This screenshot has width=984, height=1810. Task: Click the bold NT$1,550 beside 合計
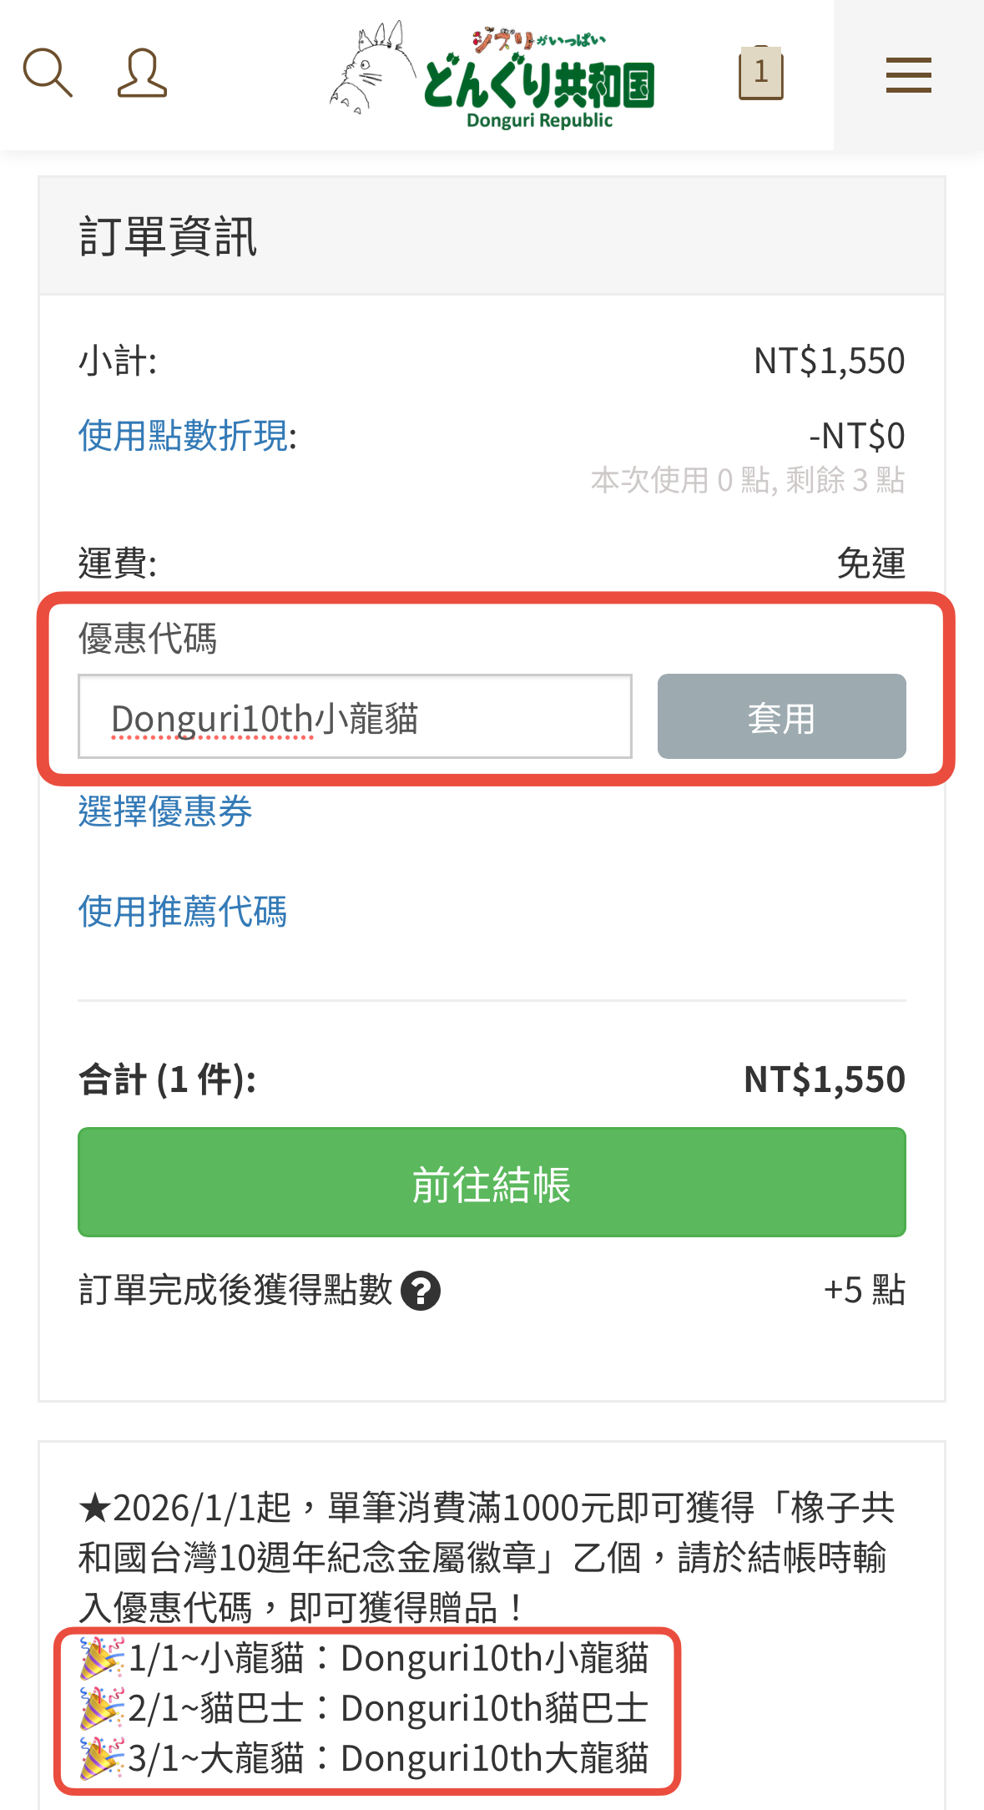click(824, 1079)
